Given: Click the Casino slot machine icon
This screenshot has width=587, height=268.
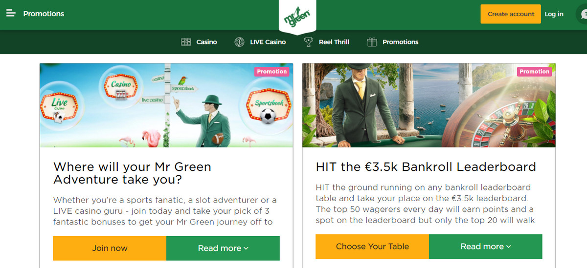Looking at the screenshot, I should 186,42.
